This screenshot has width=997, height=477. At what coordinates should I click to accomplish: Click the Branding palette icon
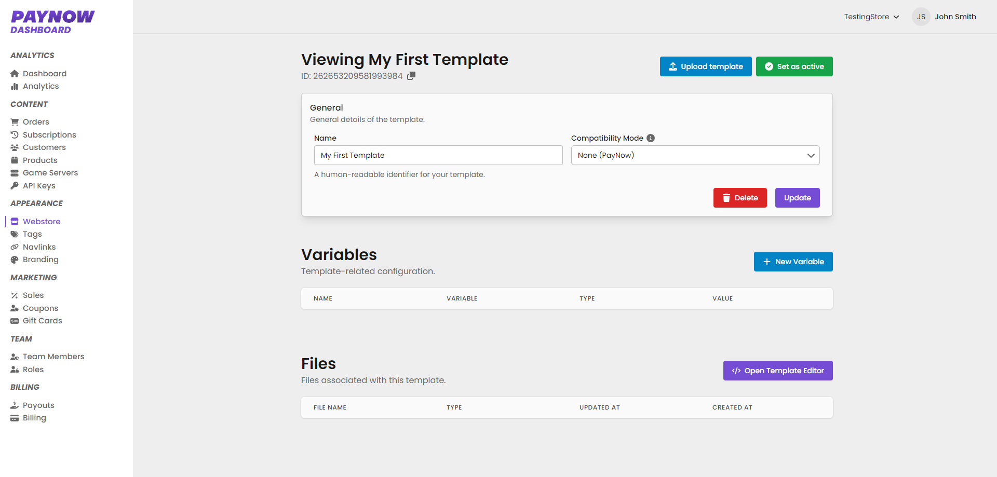click(15, 260)
